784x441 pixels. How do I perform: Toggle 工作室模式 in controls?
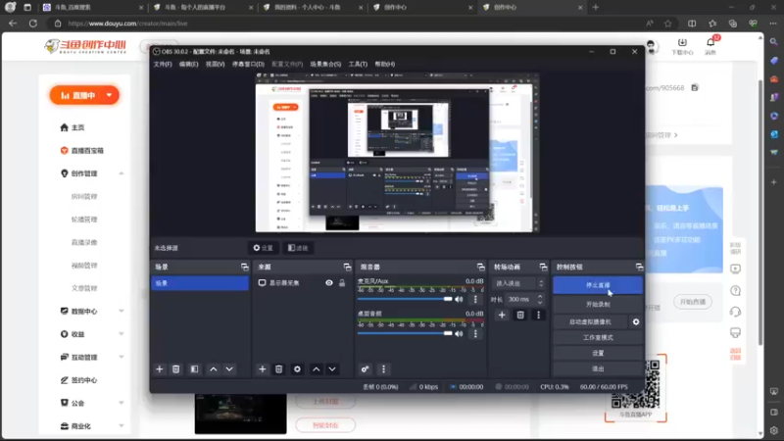point(598,337)
